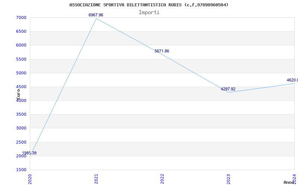
Task: Click the 6500 y-axis tick
Action: tap(21, 31)
